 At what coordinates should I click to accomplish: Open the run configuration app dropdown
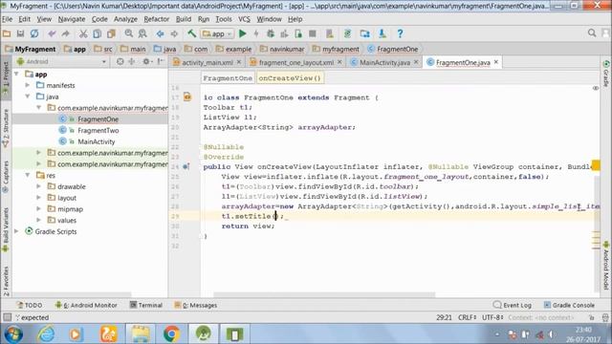pyautogui.click(x=217, y=34)
